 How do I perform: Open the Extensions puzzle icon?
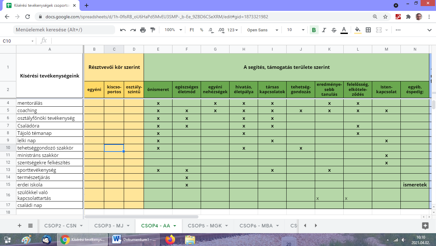tap(408, 17)
